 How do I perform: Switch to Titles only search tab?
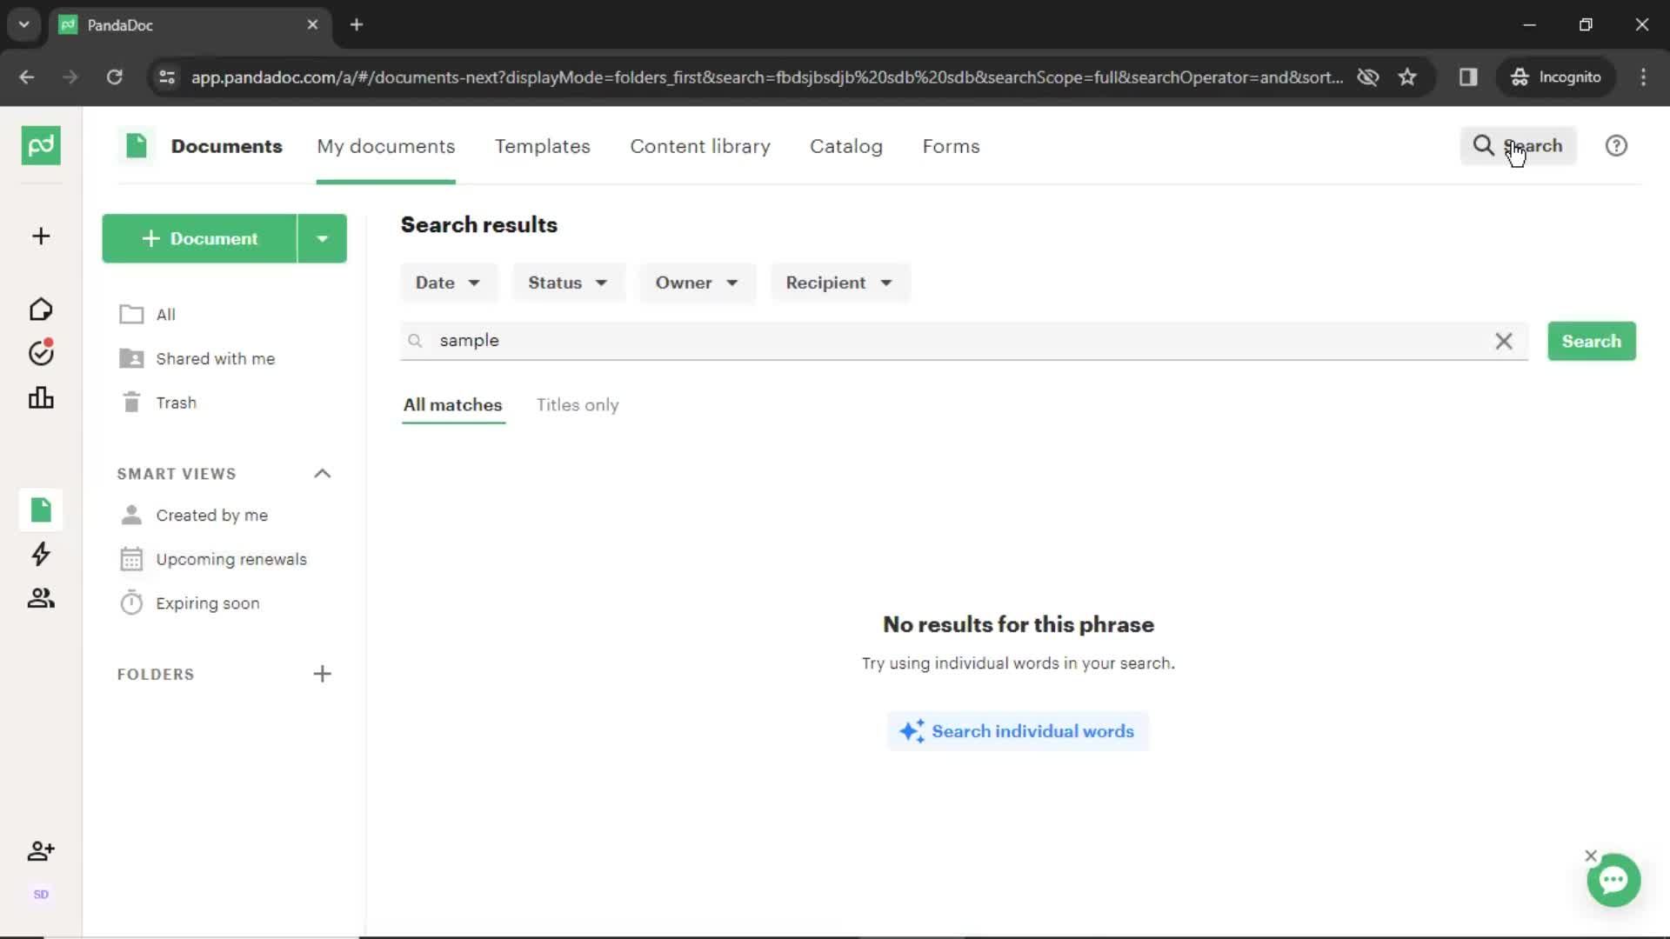578,404
